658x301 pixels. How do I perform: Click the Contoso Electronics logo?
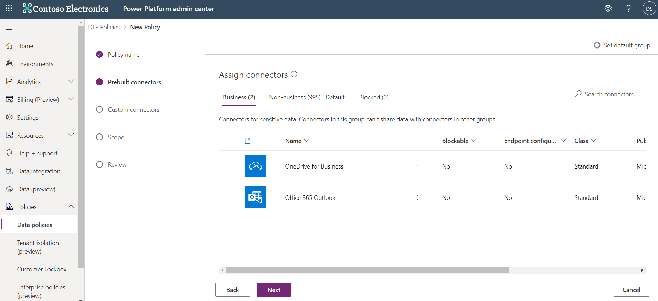click(65, 9)
